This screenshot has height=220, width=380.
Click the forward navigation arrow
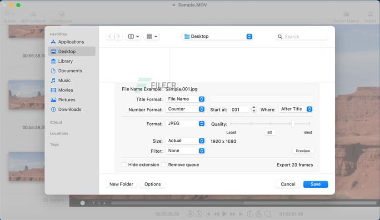pos(118,36)
